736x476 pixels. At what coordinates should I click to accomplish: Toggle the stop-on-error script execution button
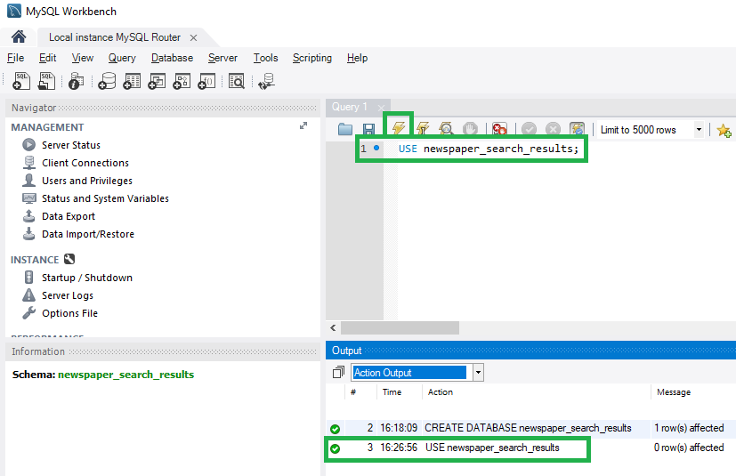pyautogui.click(x=500, y=130)
